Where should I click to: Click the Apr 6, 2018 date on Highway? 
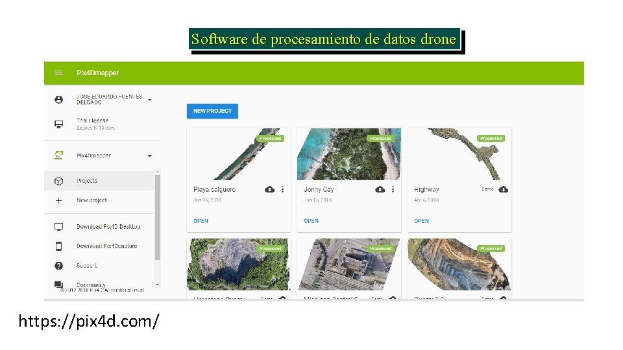[426, 200]
